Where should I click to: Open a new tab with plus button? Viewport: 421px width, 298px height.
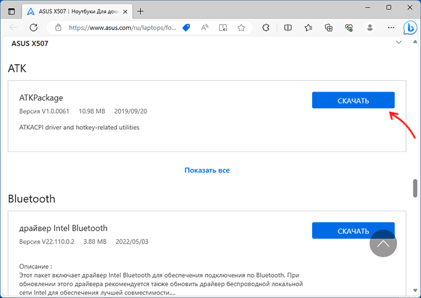140,11
